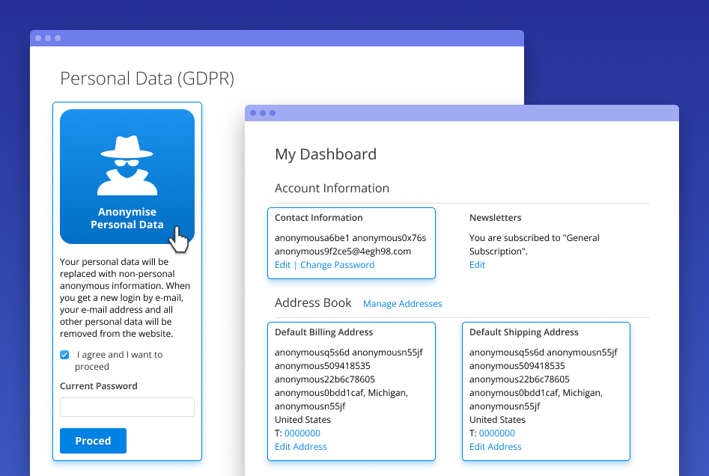The height and width of the screenshot is (476, 709).
Task: Click Edit under the Newsletters section
Action: coord(477,264)
